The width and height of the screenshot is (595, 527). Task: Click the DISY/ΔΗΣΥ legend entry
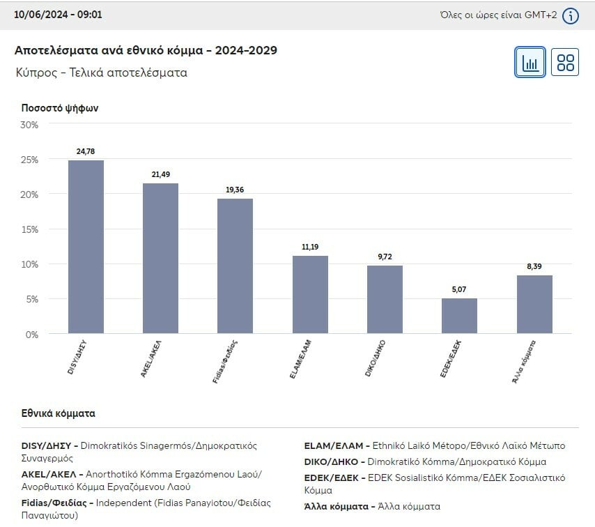coord(139,452)
